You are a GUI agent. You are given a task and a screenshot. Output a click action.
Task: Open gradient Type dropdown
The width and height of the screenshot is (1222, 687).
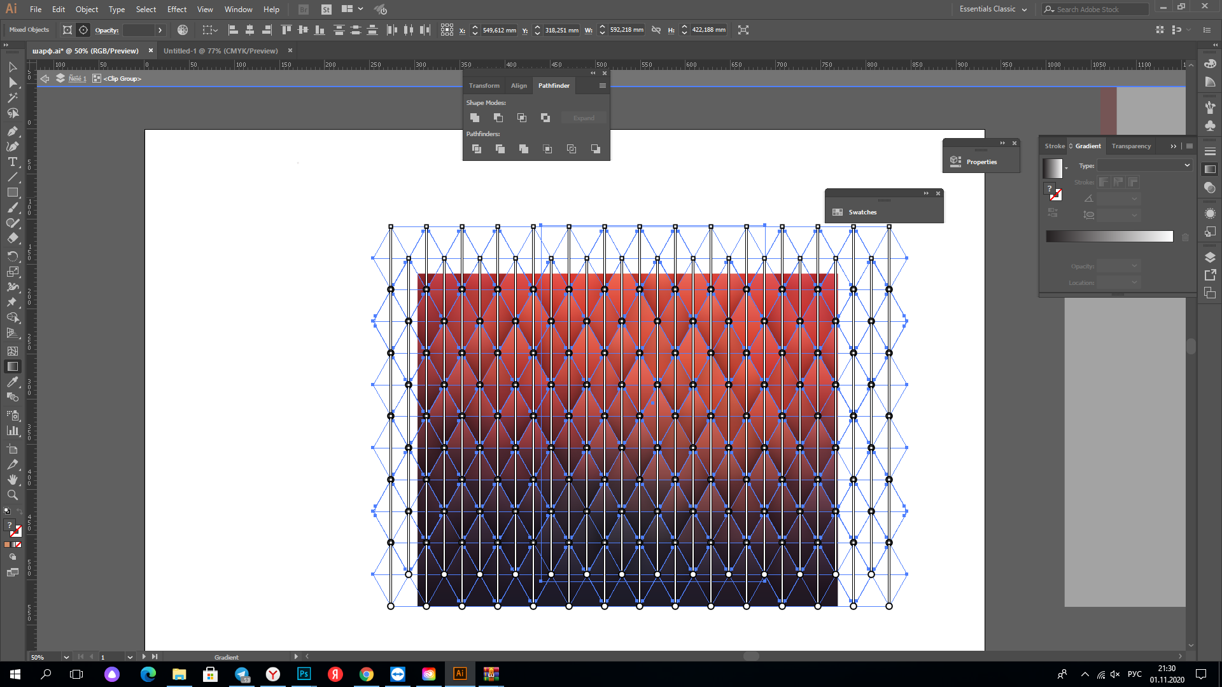pyautogui.click(x=1144, y=165)
